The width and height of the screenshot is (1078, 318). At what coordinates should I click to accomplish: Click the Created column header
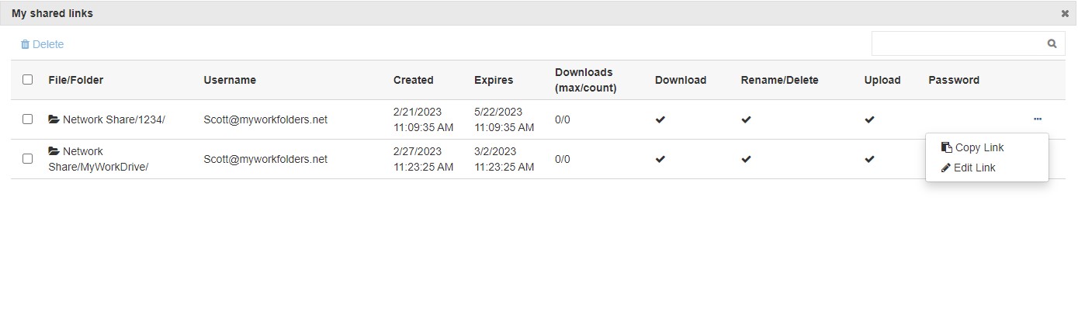coord(413,80)
